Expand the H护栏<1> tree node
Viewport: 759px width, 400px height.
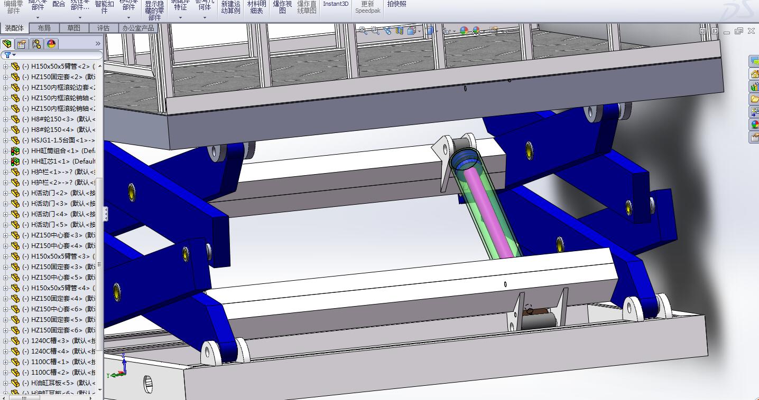(x=5, y=172)
